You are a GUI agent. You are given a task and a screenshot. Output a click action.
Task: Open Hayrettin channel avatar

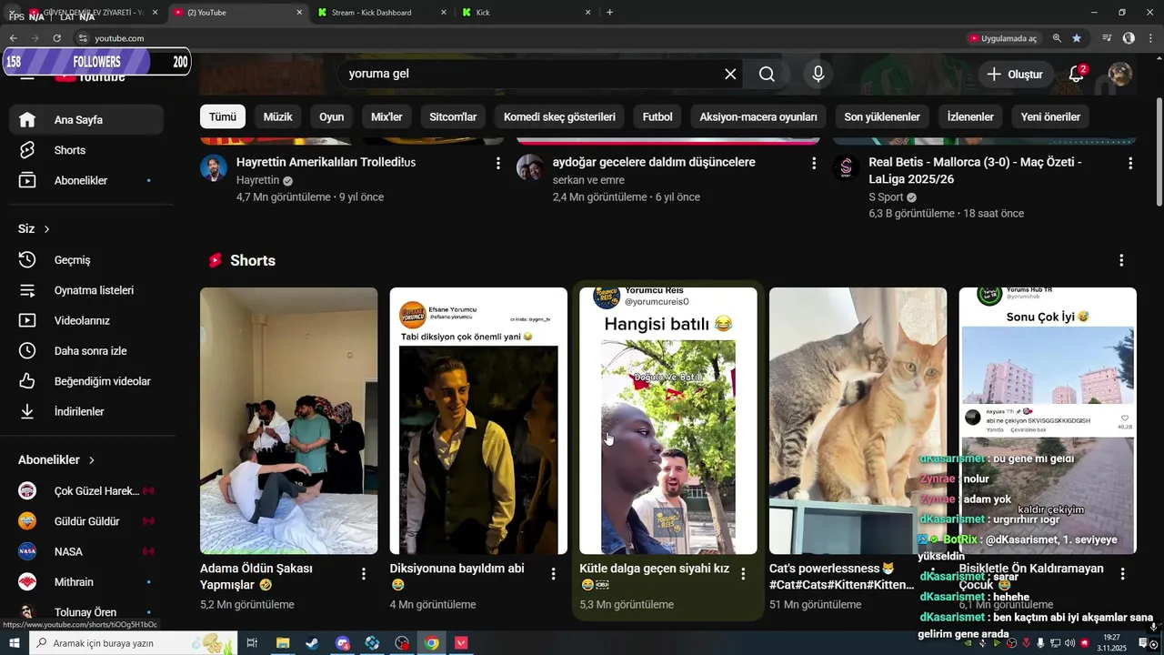tap(214, 167)
